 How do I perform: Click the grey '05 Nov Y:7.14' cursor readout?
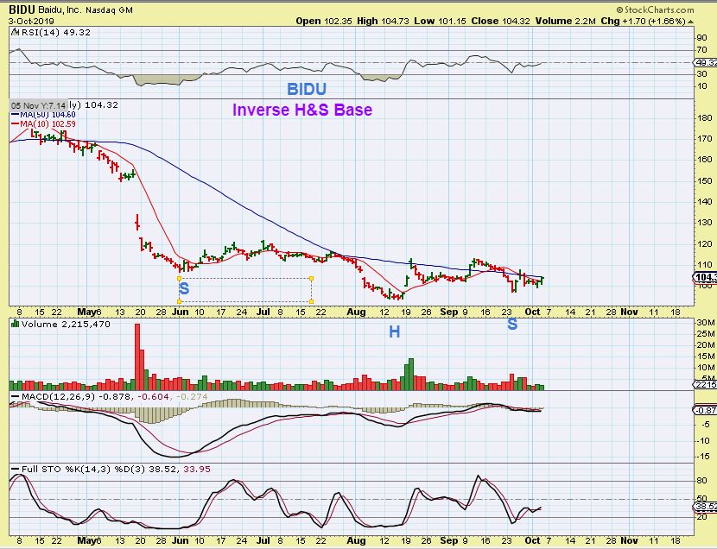tap(39, 105)
